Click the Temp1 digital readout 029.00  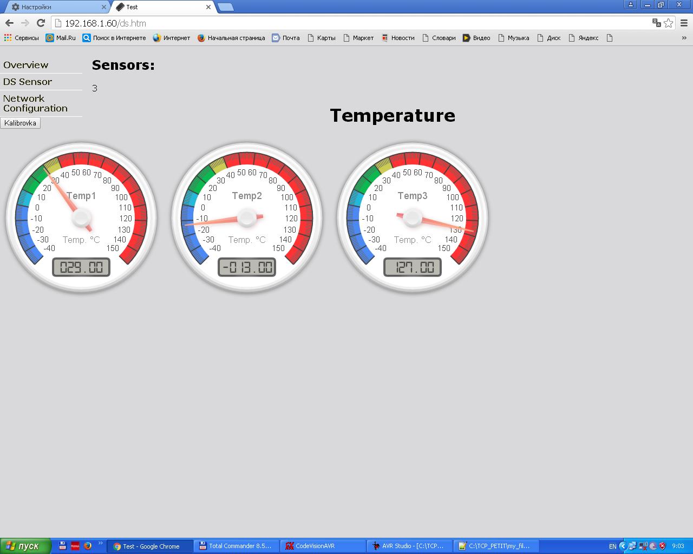[81, 267]
